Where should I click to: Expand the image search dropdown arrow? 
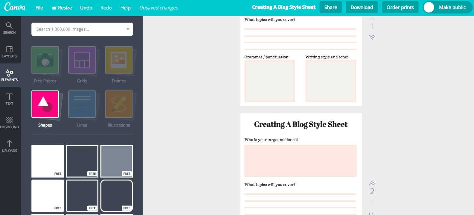point(128,29)
